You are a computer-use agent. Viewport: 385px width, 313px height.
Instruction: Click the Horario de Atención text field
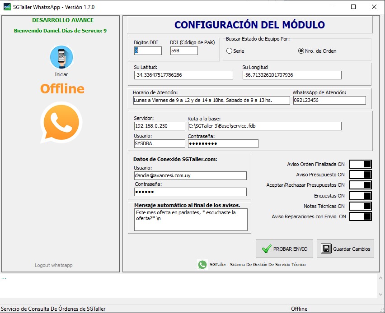tap(211, 100)
